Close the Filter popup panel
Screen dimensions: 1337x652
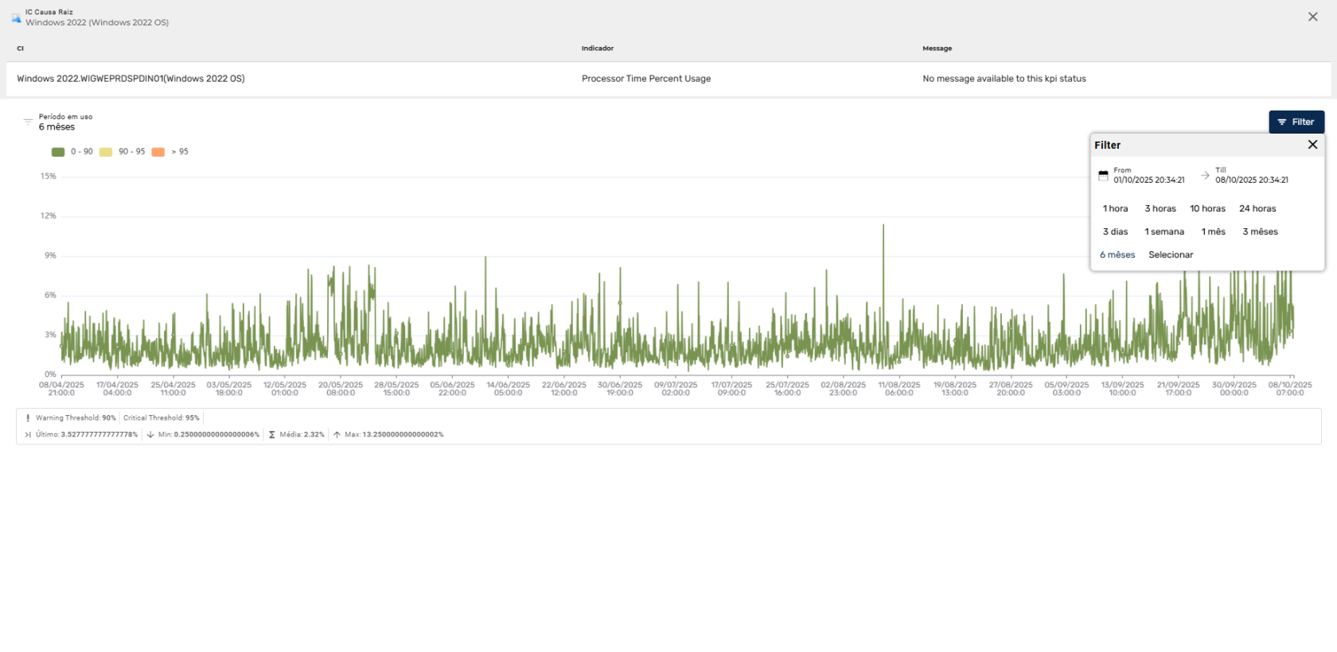1312,145
